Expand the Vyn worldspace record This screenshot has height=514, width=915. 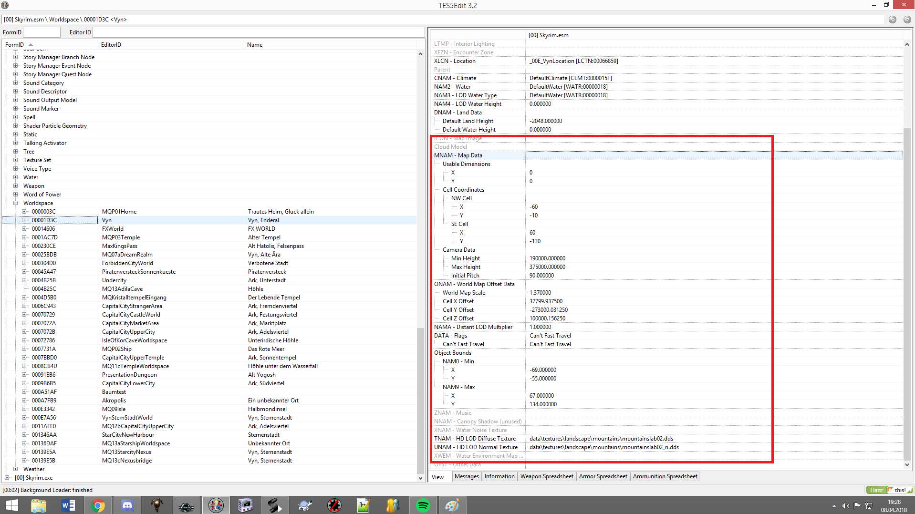point(24,220)
